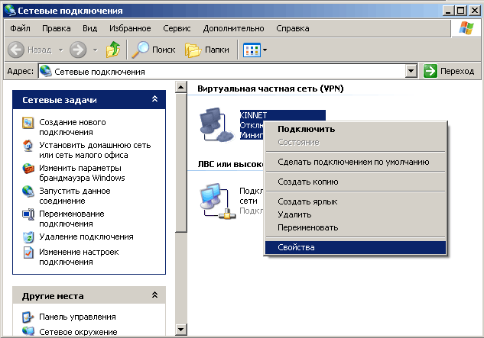This screenshot has height=338, width=484.
Task: Choose Подключить in the context menu
Action: click(x=306, y=129)
